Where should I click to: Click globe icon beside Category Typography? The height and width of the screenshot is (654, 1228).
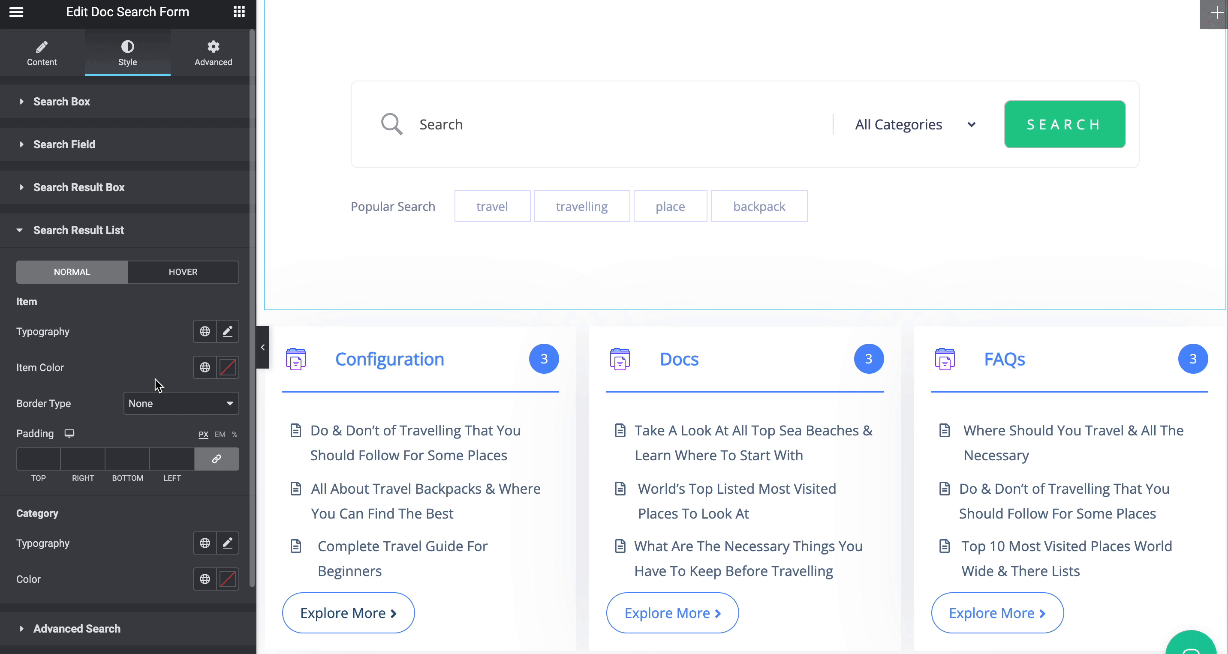coord(205,543)
